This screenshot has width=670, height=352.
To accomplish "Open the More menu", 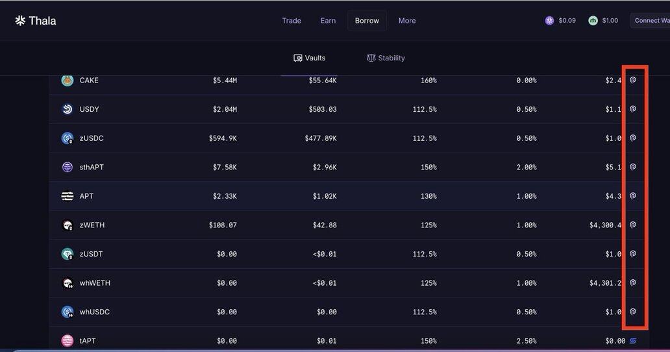I will 407,21.
